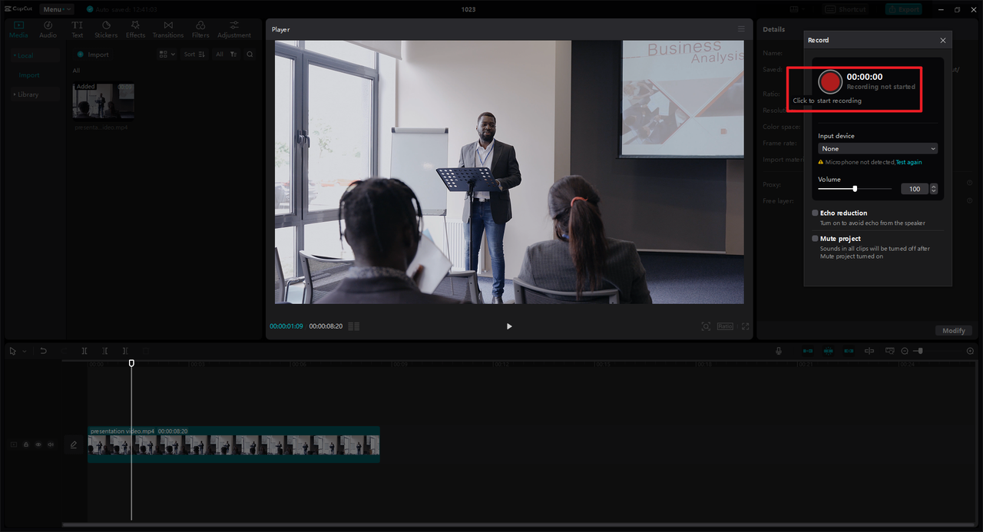Hide the video track with eye icon

click(38, 444)
